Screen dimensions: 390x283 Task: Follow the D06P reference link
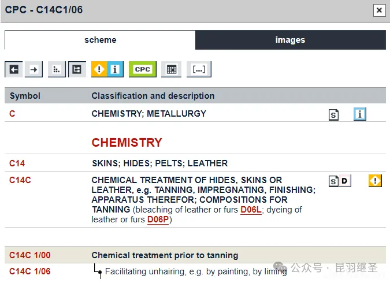[x=158, y=219]
